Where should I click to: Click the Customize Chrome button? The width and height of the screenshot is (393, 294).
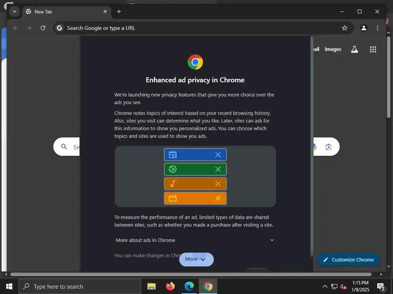click(348, 260)
